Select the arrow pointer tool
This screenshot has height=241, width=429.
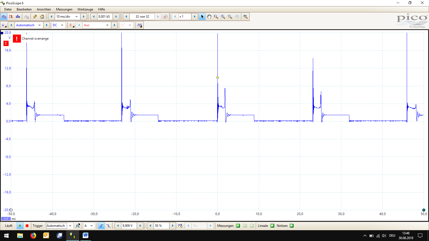pos(202,17)
